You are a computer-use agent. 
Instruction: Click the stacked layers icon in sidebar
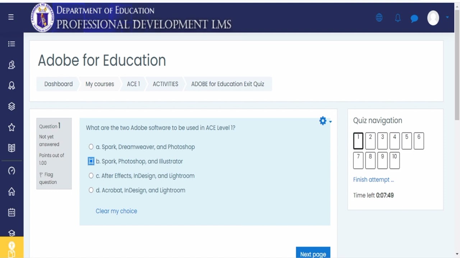[x=11, y=106]
